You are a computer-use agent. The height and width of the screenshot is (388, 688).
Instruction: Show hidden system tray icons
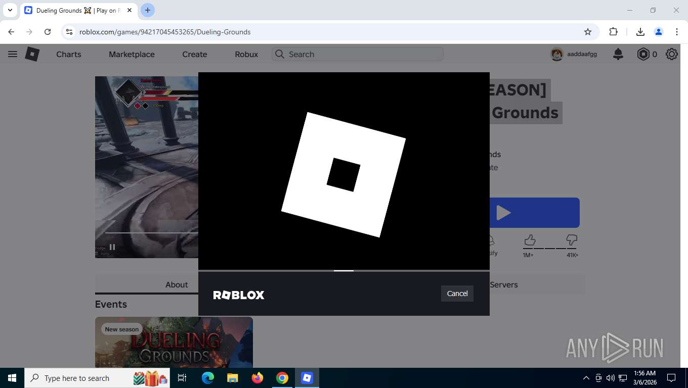586,378
